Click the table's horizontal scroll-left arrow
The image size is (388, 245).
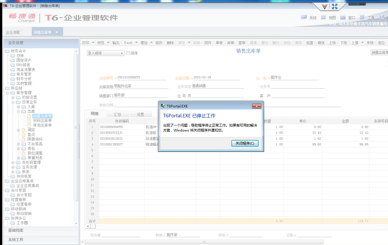click(x=88, y=226)
